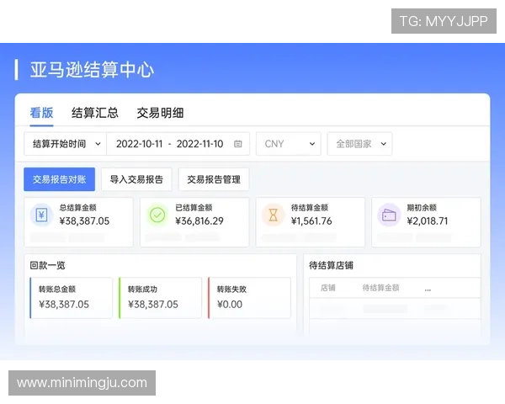Select the ¥38,387.05 总结算金额 value

[84, 221]
